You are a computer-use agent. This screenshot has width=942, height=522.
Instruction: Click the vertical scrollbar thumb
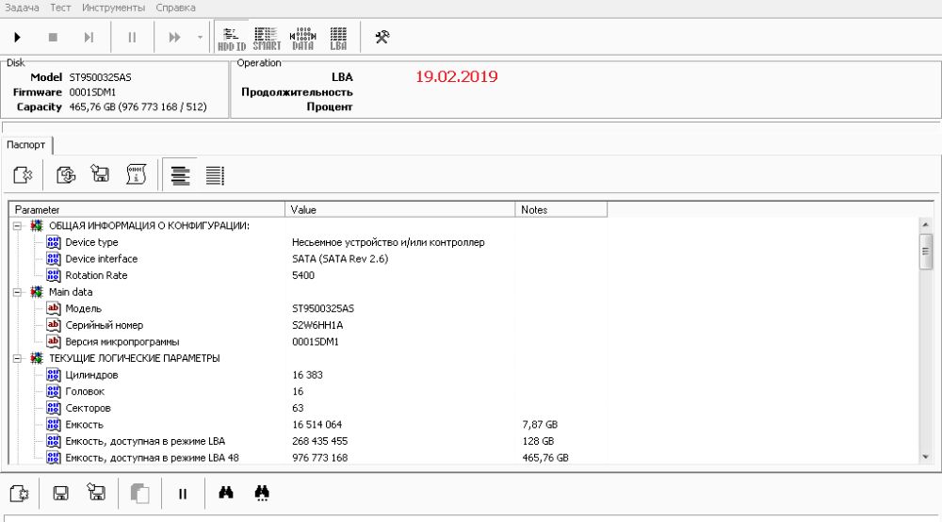pyautogui.click(x=926, y=252)
